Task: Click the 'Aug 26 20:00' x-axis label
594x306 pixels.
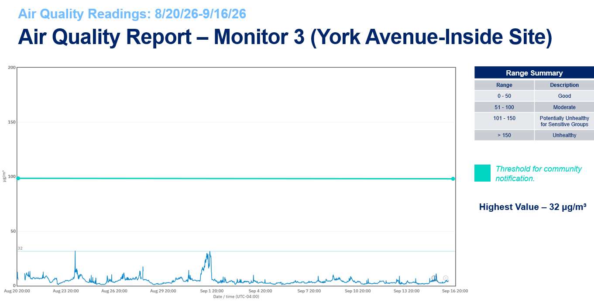Action: 114,291
